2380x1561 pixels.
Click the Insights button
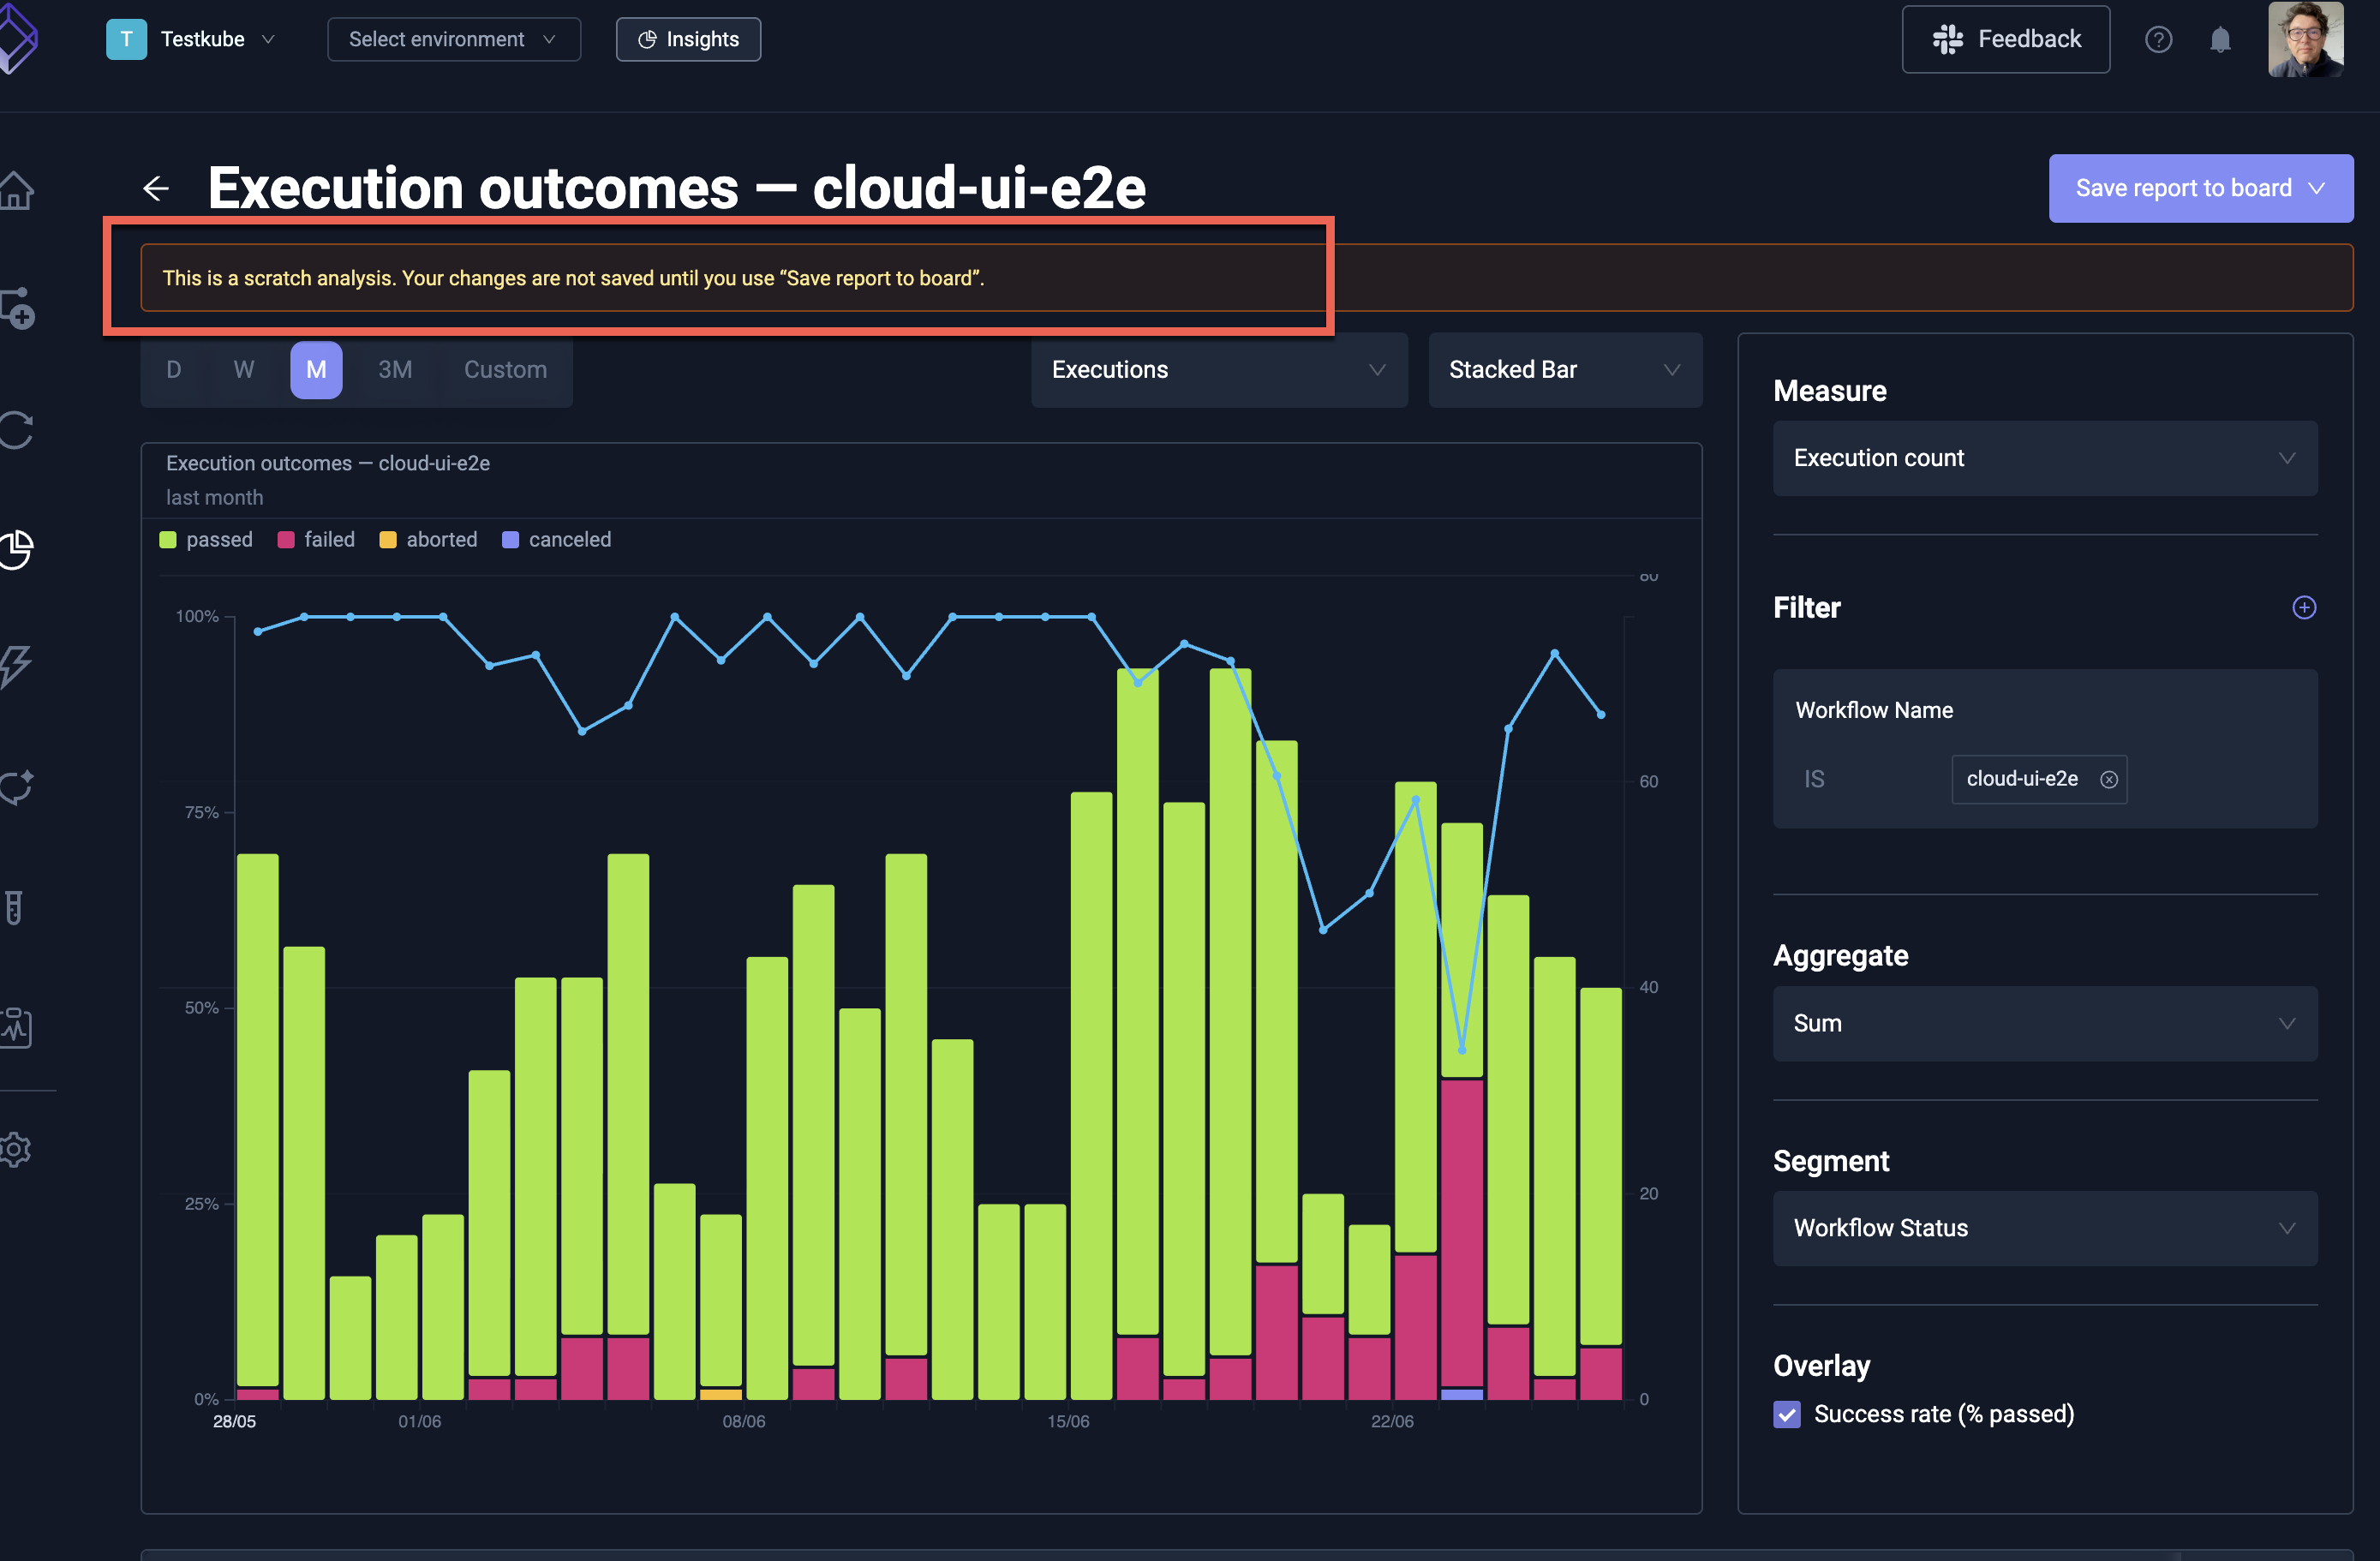pyautogui.click(x=688, y=39)
